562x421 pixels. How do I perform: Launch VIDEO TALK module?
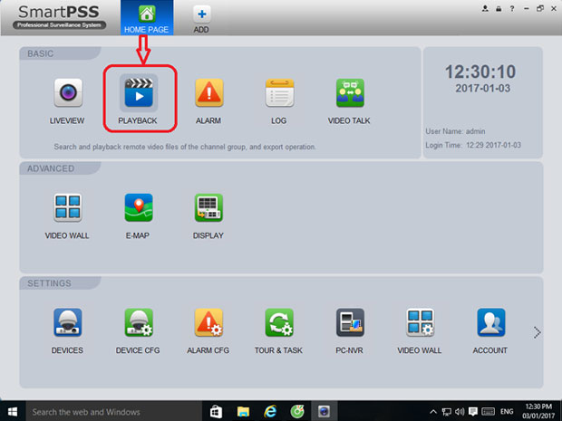point(350,93)
